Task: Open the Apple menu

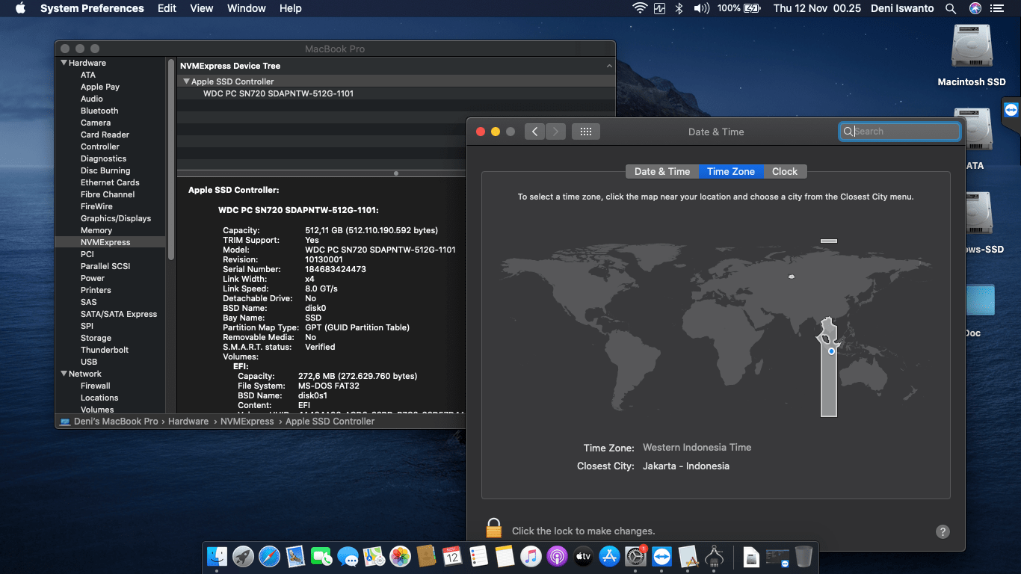Action: 20,8
